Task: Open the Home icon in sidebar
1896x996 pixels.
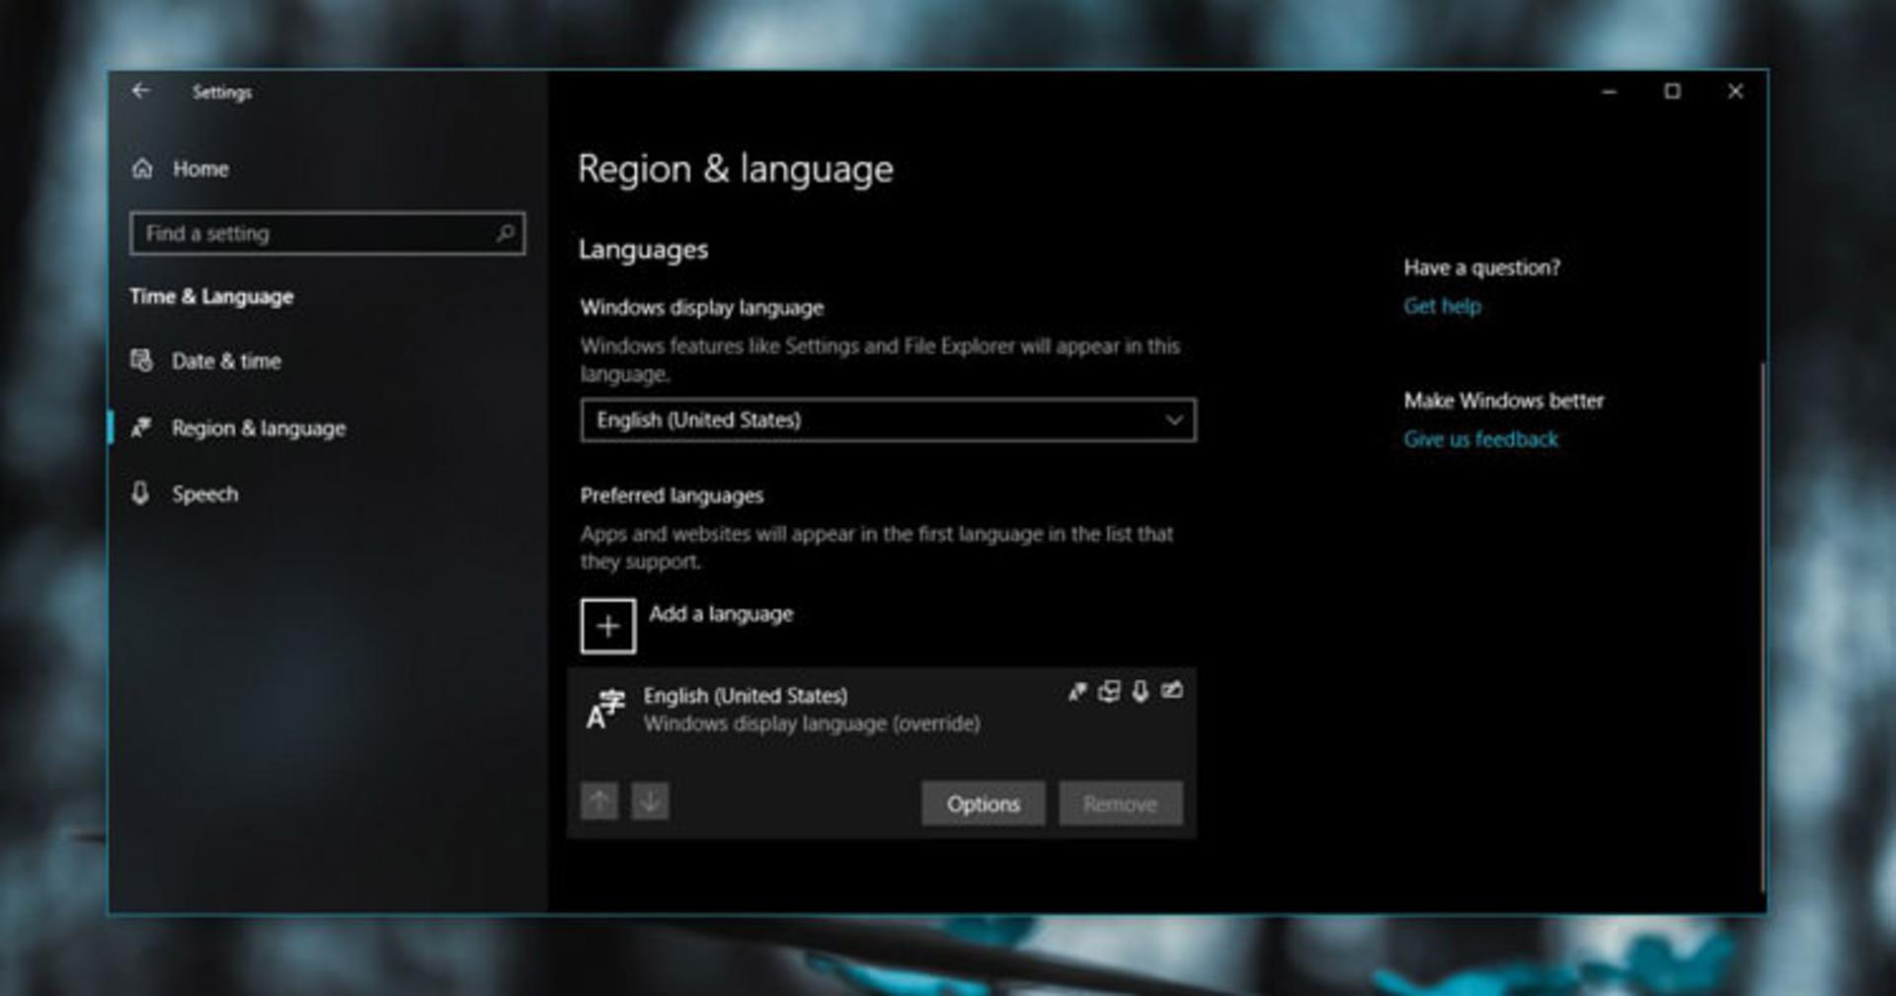Action: pyautogui.click(x=143, y=169)
